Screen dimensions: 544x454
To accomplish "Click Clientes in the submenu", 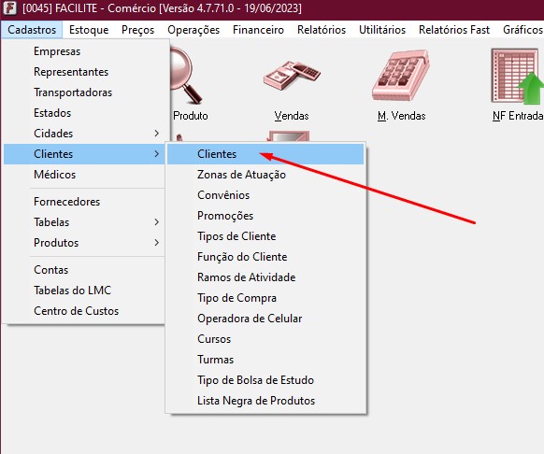I will tap(265, 154).
